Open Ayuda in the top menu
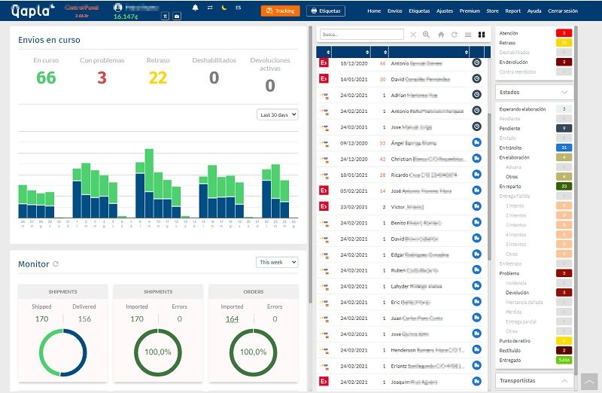The height and width of the screenshot is (393, 602). tap(534, 11)
